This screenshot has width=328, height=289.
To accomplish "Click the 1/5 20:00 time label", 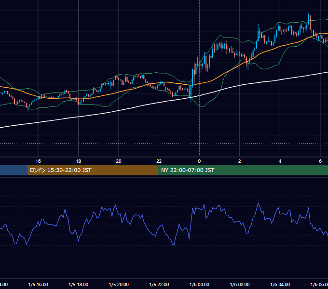I will (119, 284).
